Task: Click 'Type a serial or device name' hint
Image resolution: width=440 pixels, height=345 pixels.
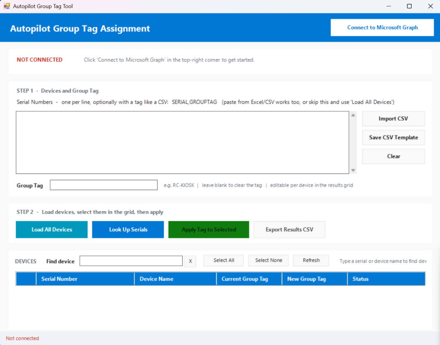Action: [x=383, y=261]
